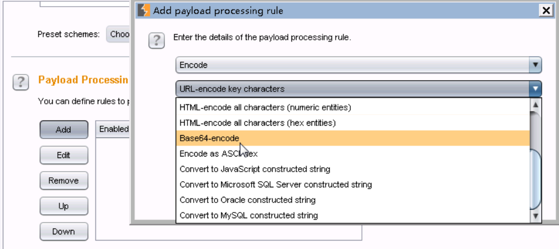Click the Burp Suite logo icon in dialog title
Image resolution: width=559 pixels, height=249 pixels.
[144, 11]
